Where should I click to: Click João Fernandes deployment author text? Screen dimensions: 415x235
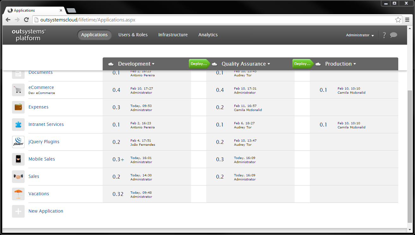pos(143,145)
